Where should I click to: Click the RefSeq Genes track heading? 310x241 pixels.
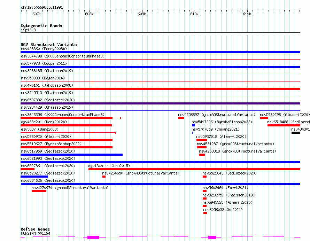[x=36, y=229]
